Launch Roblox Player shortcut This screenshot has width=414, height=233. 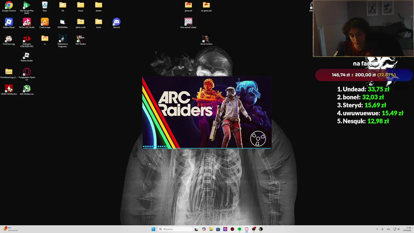[x=9, y=23]
